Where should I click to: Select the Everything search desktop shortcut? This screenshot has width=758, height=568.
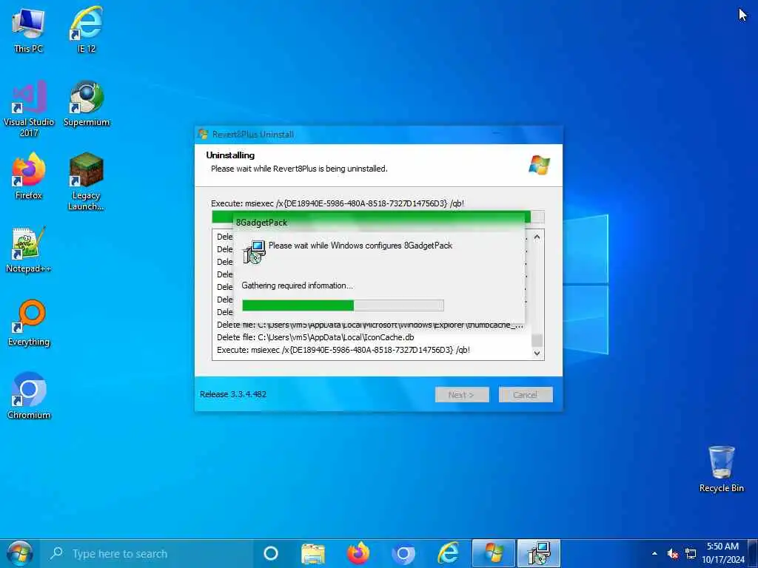coord(29,323)
